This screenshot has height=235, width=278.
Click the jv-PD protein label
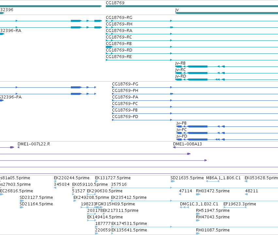pos(182,136)
